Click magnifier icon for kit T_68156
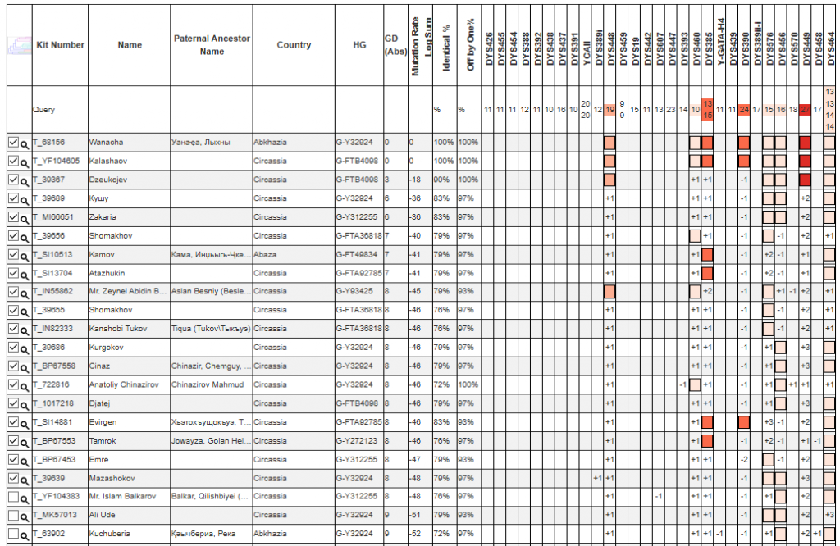 click(25, 143)
